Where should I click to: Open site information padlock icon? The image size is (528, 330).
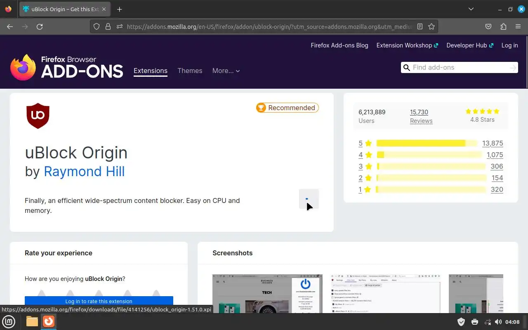(x=108, y=26)
